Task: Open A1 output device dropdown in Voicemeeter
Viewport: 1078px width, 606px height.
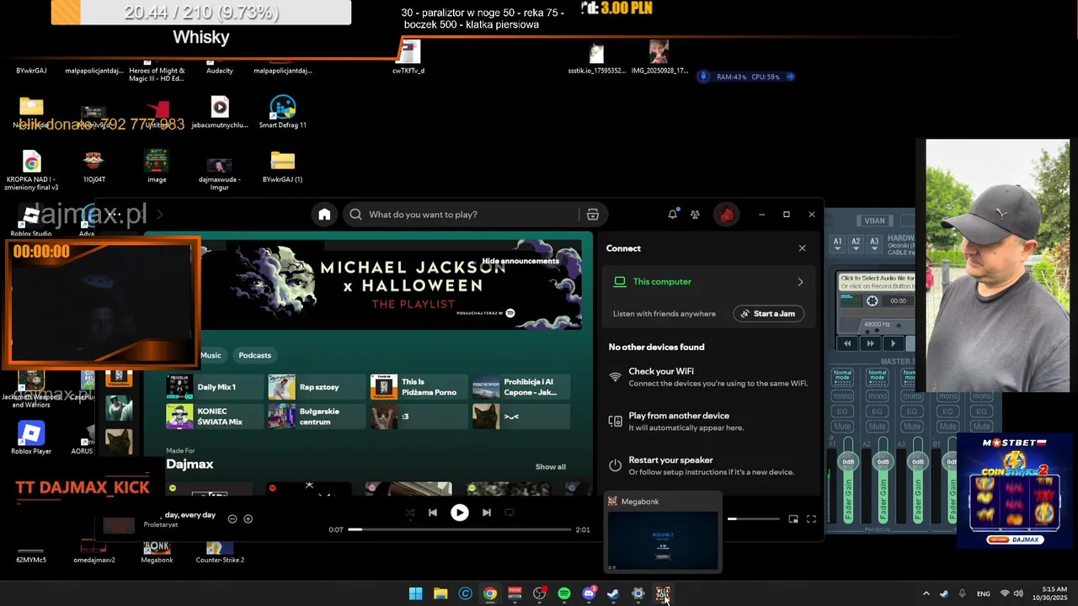Action: [x=838, y=243]
